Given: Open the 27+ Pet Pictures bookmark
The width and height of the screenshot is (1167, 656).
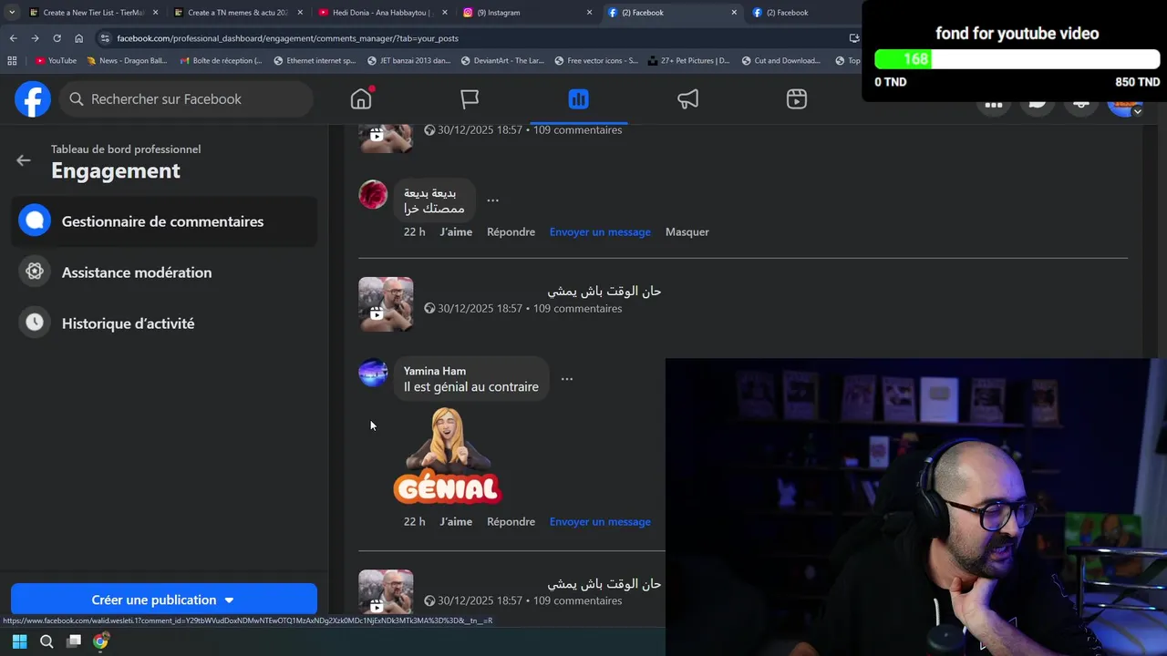Looking at the screenshot, I should 689,61.
